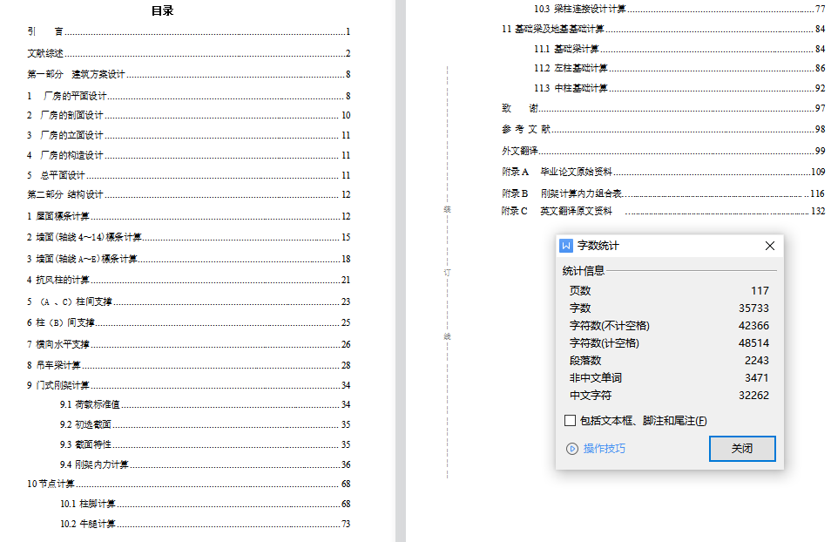Click the 操作技巧 play icon
The height and width of the screenshot is (542, 831).
[x=572, y=449]
